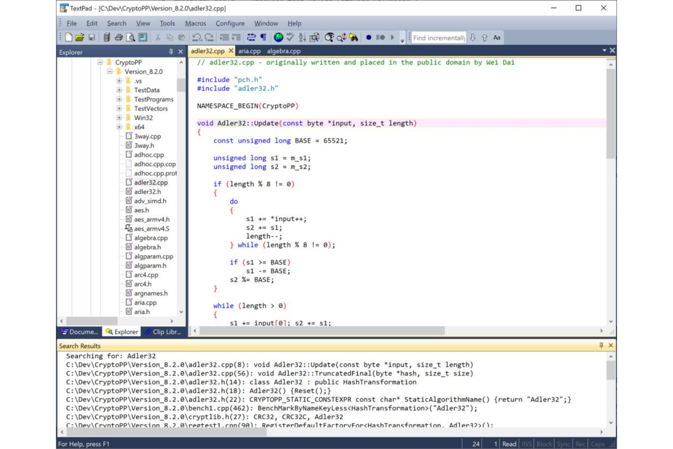Viewport: 673px width, 449px height.
Task: Switch to the algebra.cpp tab
Action: pyautogui.click(x=283, y=51)
